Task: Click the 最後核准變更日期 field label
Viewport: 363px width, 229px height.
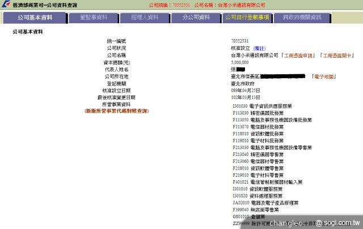Action: 116,97
